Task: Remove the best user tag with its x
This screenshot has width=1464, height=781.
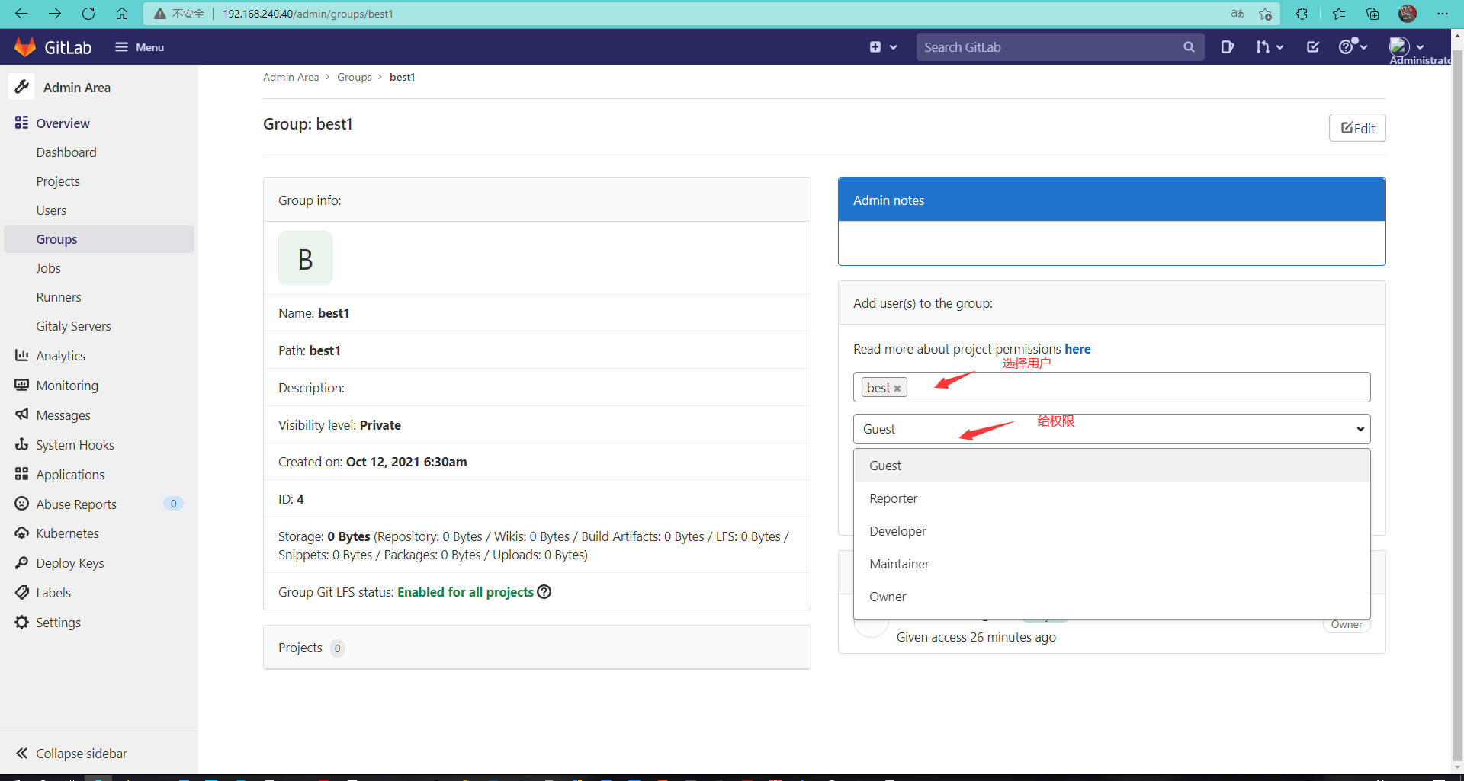Action: 899,387
